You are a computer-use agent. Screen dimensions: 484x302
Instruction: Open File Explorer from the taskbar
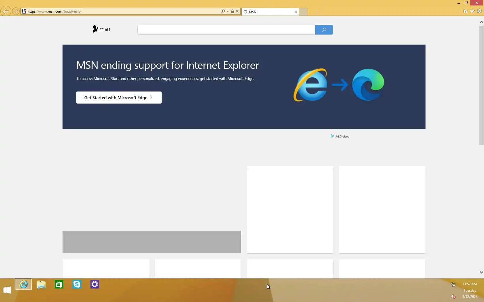[41, 284]
